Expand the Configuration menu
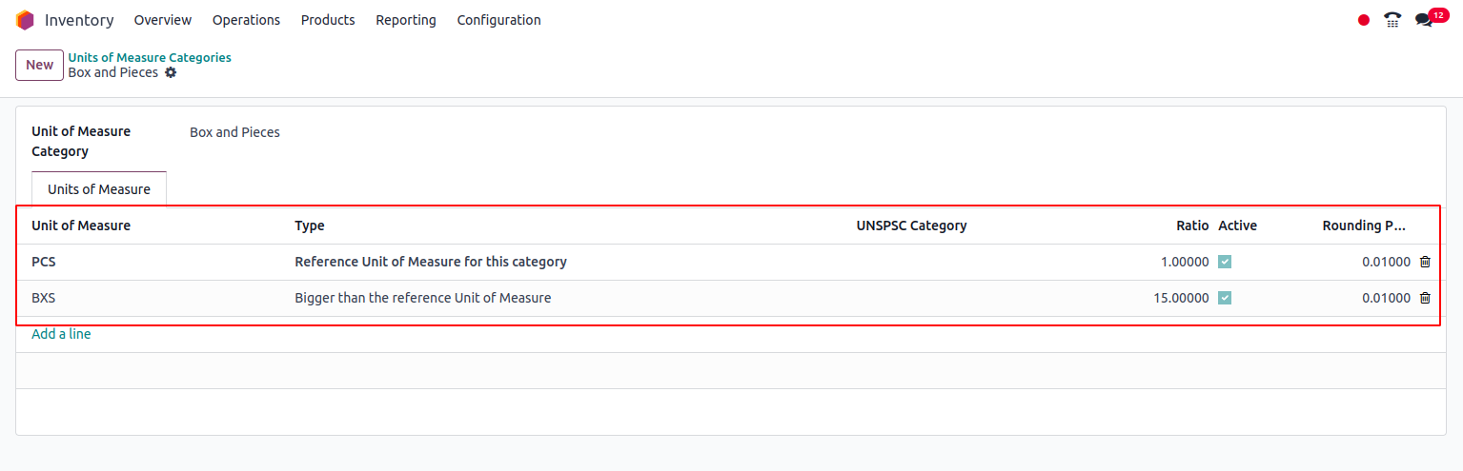Image resolution: width=1463 pixels, height=471 pixels. click(498, 20)
